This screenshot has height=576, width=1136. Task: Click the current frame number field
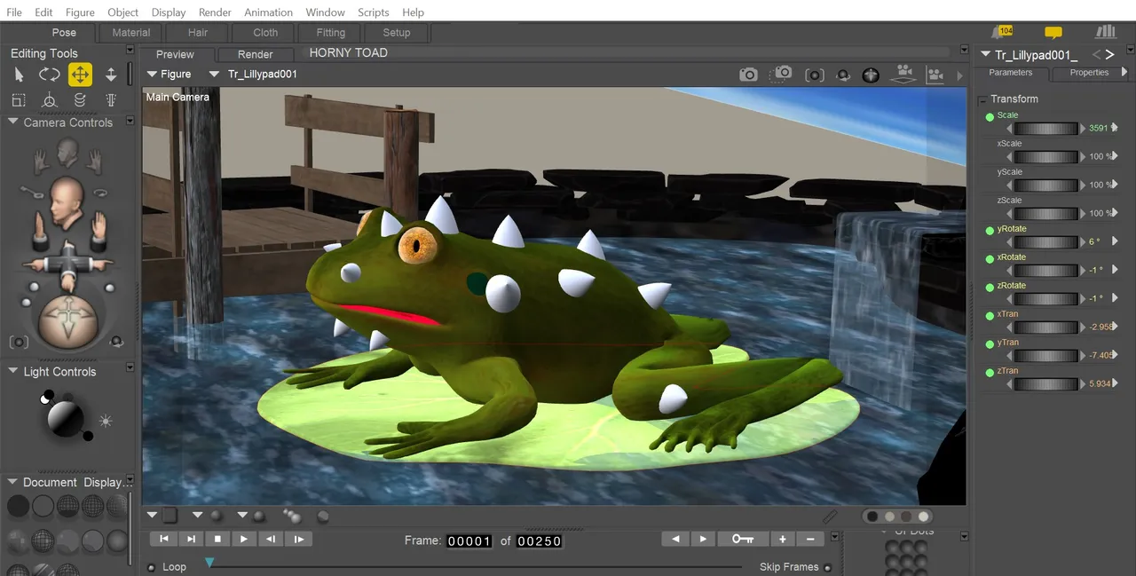coord(469,540)
